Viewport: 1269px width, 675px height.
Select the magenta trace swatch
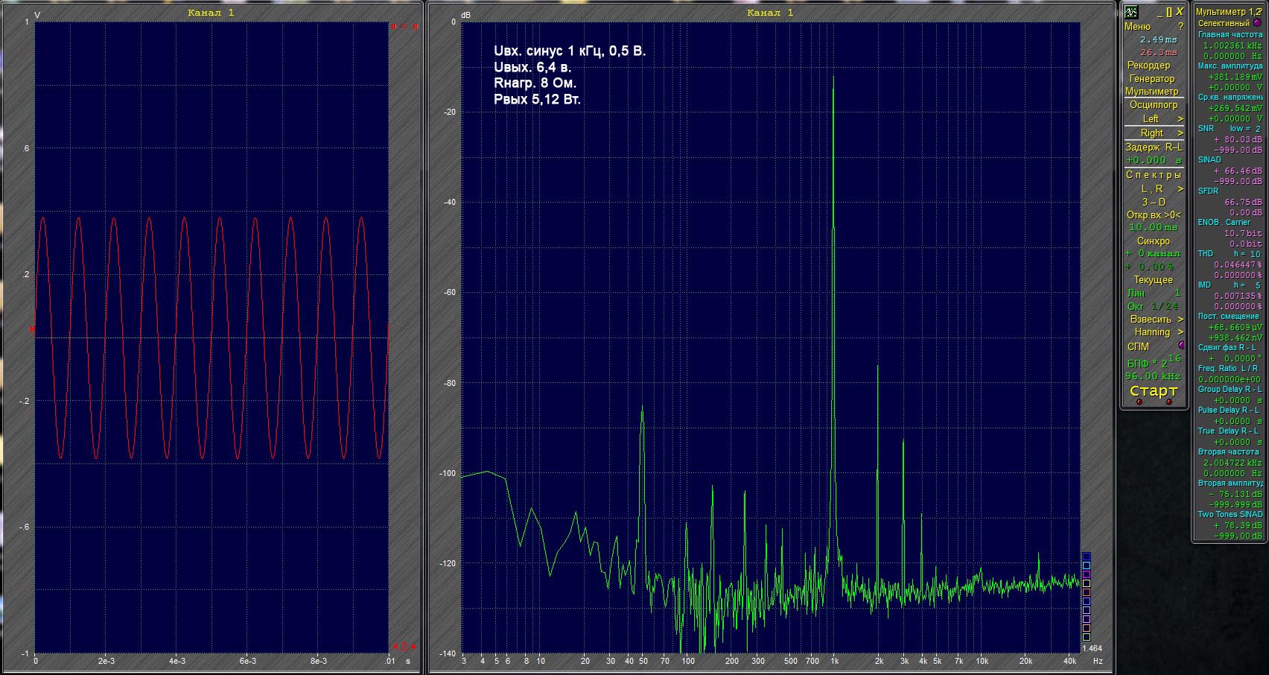[x=1087, y=574]
